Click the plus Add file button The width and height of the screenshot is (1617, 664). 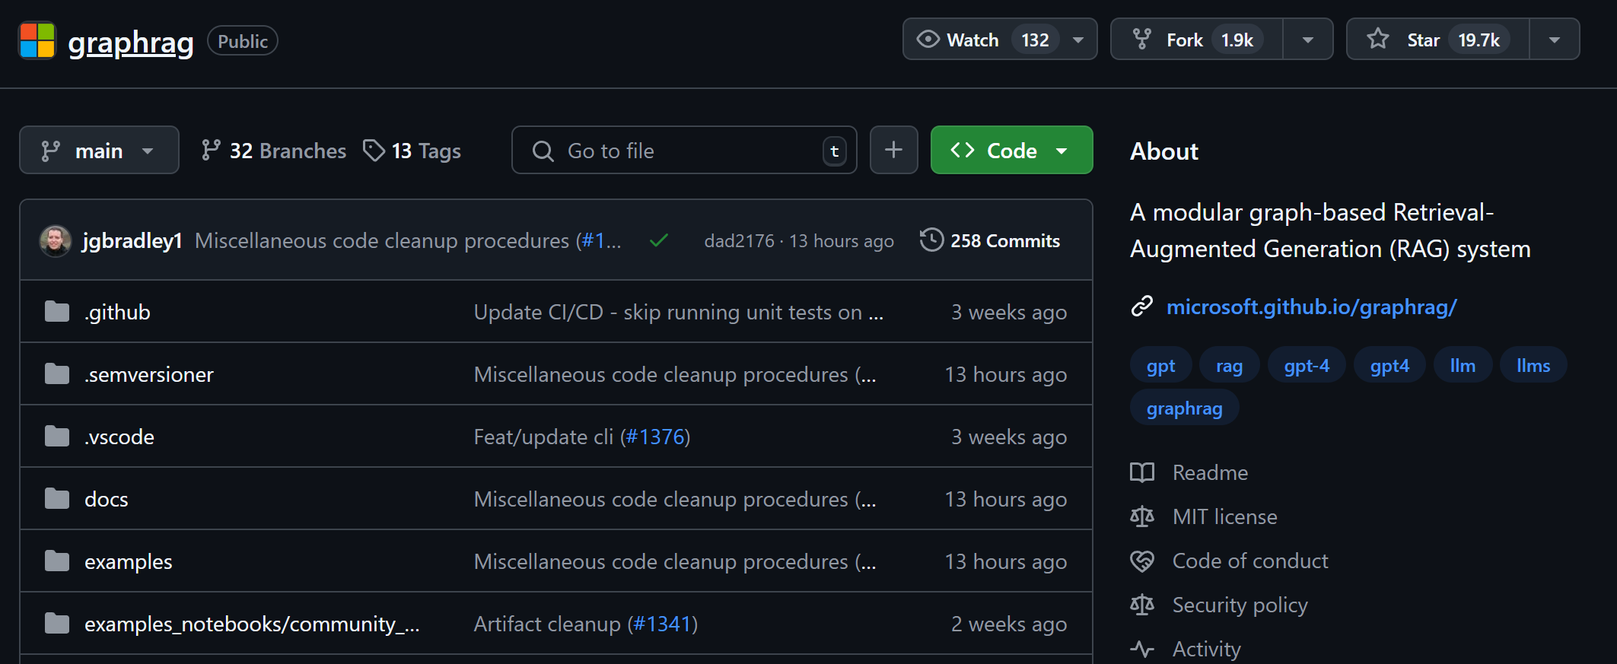893,151
